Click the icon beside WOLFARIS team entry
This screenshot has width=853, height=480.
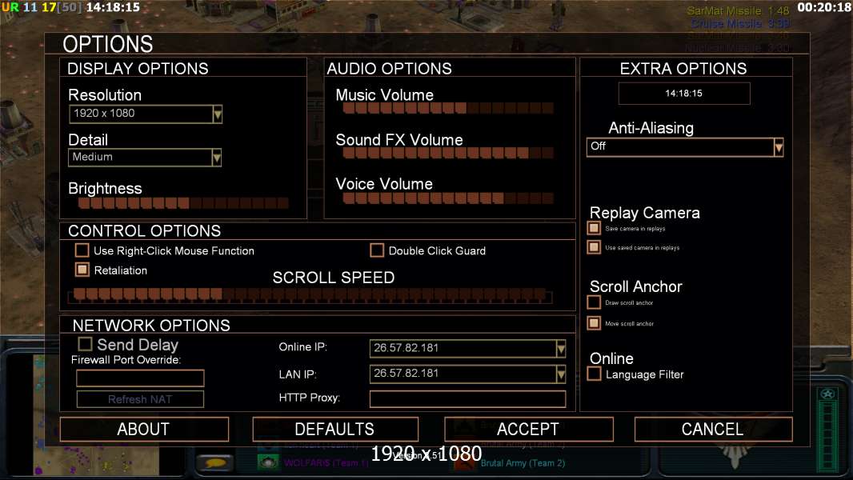click(x=268, y=462)
